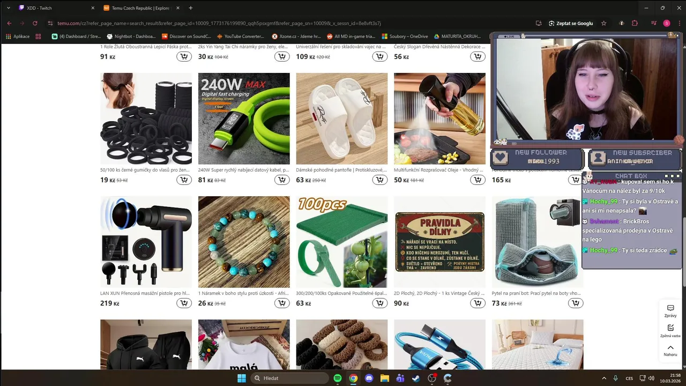Viewport: 686px width, 386px height.
Task: Open the Nightbot Dashboard bookmark
Action: click(x=131, y=36)
